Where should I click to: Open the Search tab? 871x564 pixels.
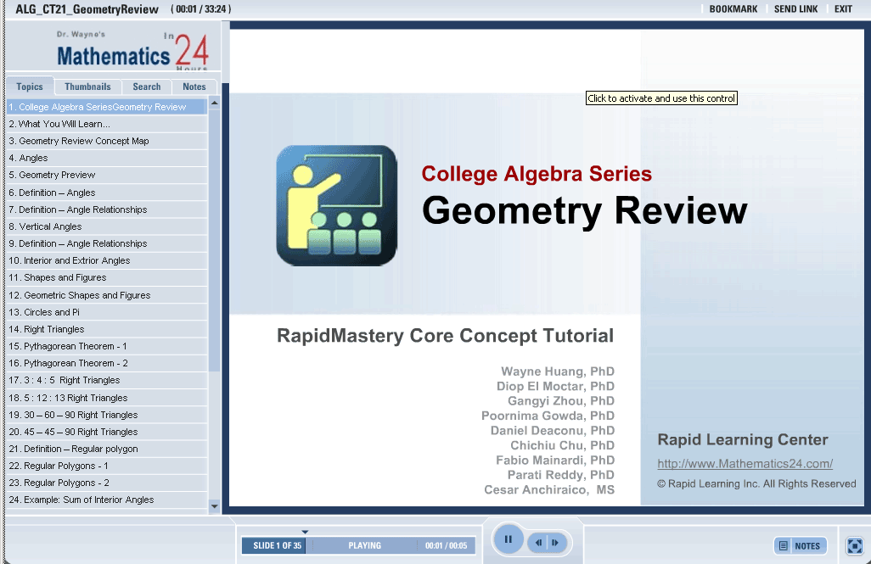pyautogui.click(x=146, y=87)
